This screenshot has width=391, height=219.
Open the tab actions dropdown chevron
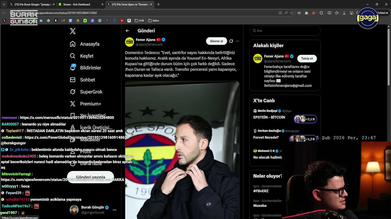click(x=4, y=5)
